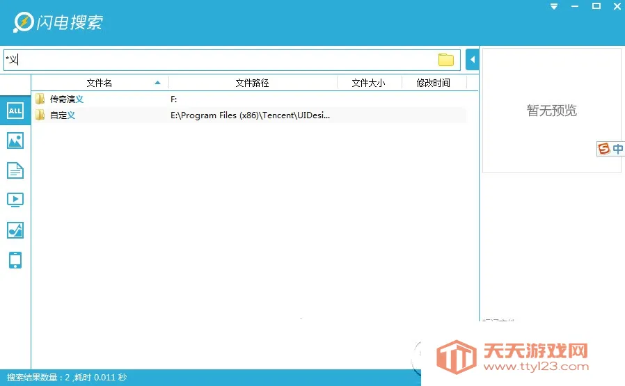
Task: Sort by 文件路径 column header
Action: (x=252, y=83)
